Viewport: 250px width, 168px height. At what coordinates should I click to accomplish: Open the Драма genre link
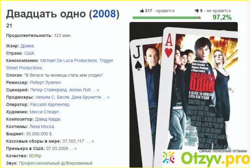(x=27, y=46)
